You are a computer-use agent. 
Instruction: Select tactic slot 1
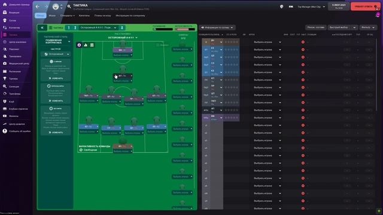[x=69, y=27]
